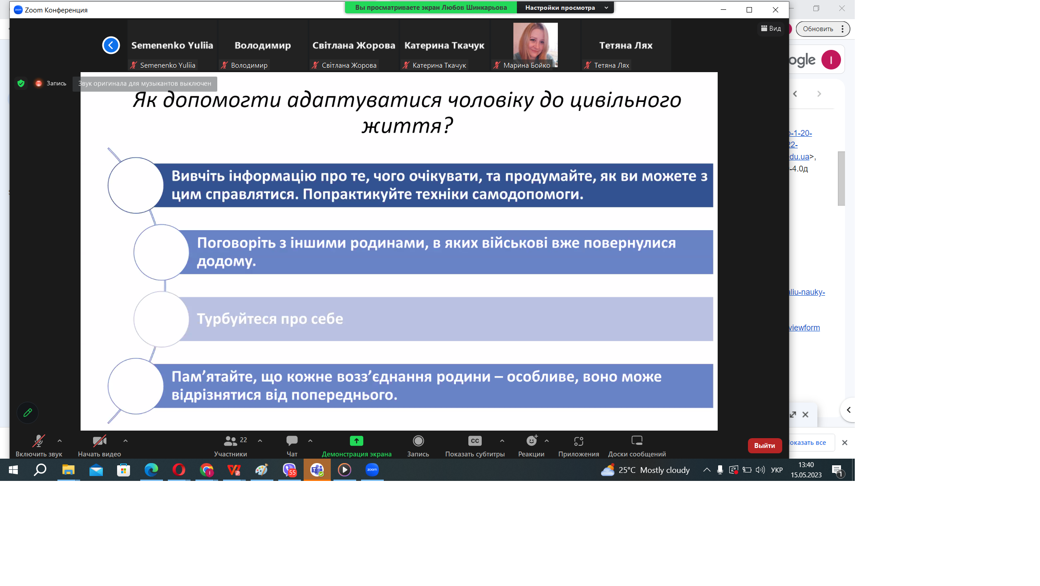Open Доски сообщений (Whiteboards)
The width and height of the screenshot is (1040, 586).
(637, 445)
